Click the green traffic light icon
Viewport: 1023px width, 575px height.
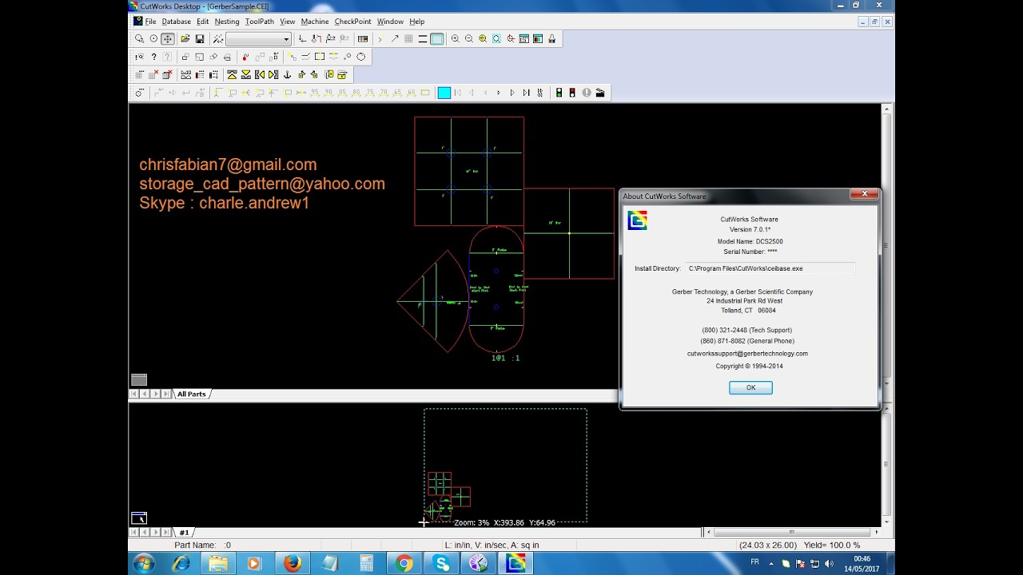tap(559, 93)
